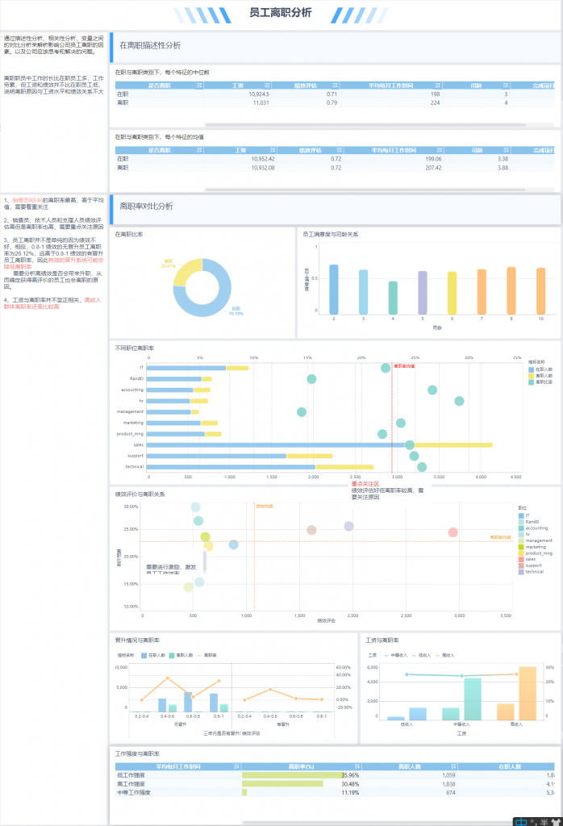Click the pink sales bubble in scatter chart

tap(453, 532)
